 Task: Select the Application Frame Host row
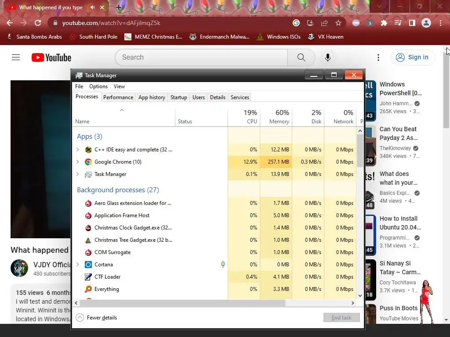point(214,215)
